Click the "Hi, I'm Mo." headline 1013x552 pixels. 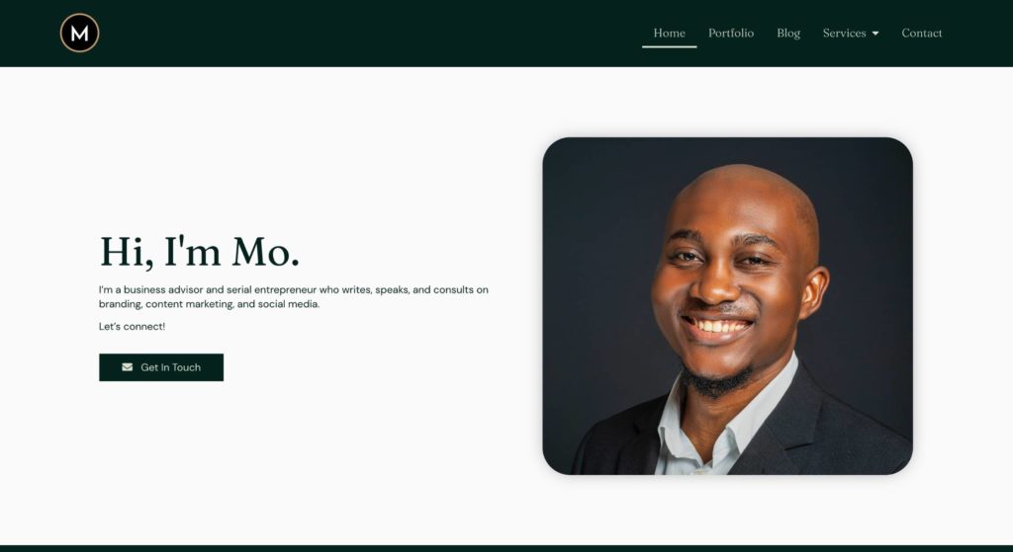199,252
